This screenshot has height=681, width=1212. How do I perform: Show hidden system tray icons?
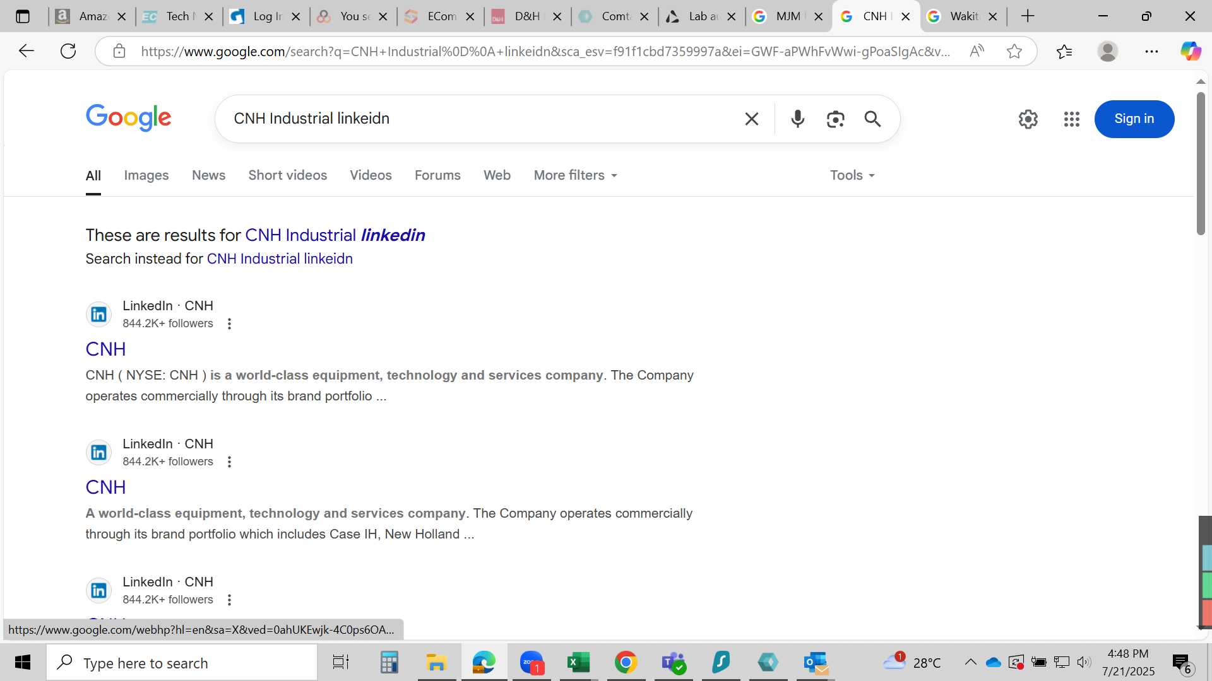[970, 662]
